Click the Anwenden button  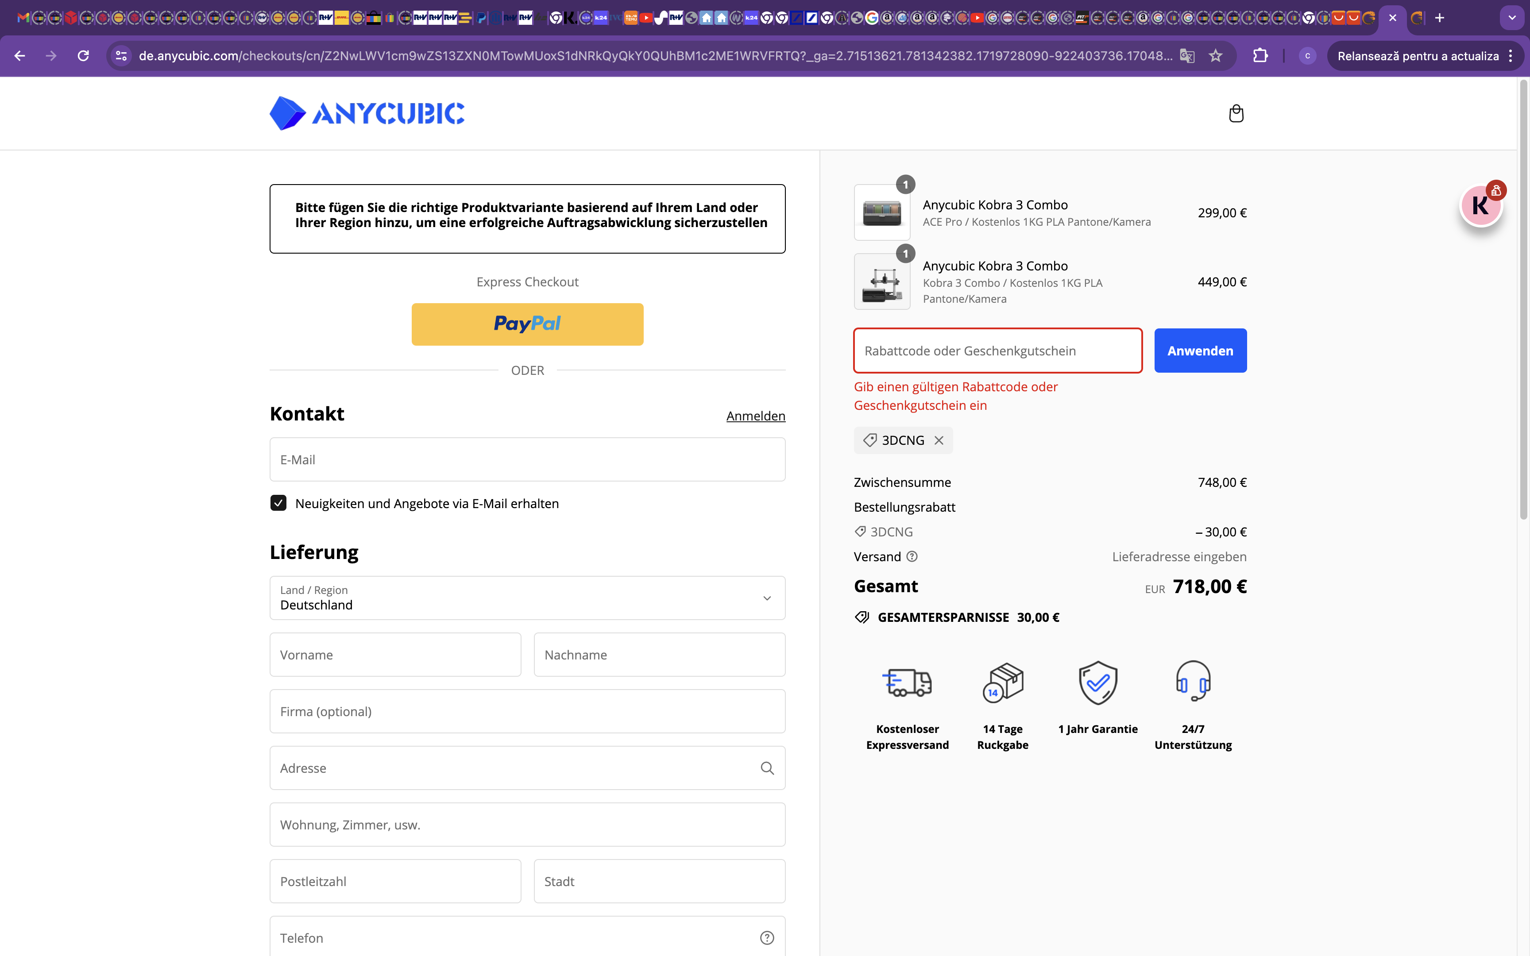pos(1200,351)
